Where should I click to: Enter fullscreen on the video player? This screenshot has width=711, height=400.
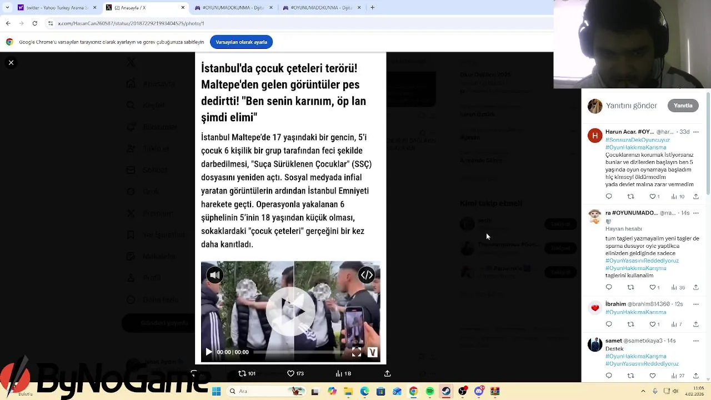tap(357, 352)
